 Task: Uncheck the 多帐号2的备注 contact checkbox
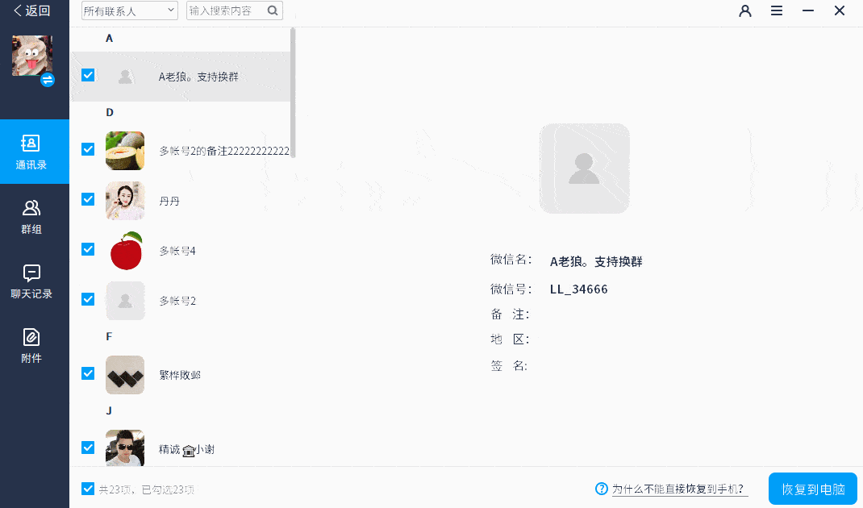tap(88, 149)
